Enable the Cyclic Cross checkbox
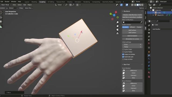The image size is (172, 97). point(123,50)
